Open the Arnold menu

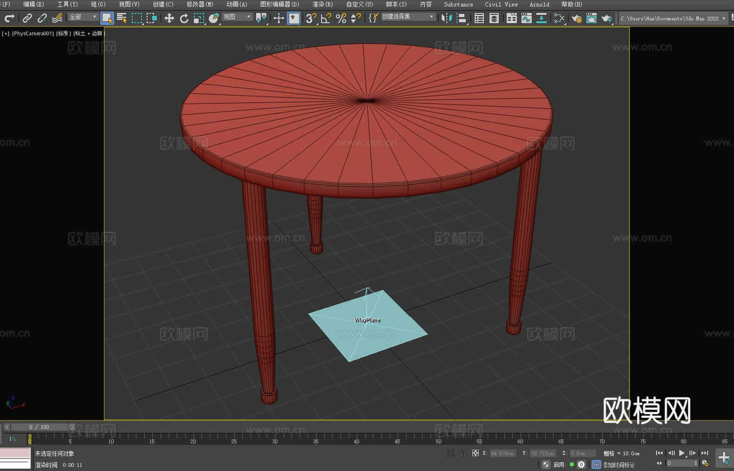click(x=539, y=4)
